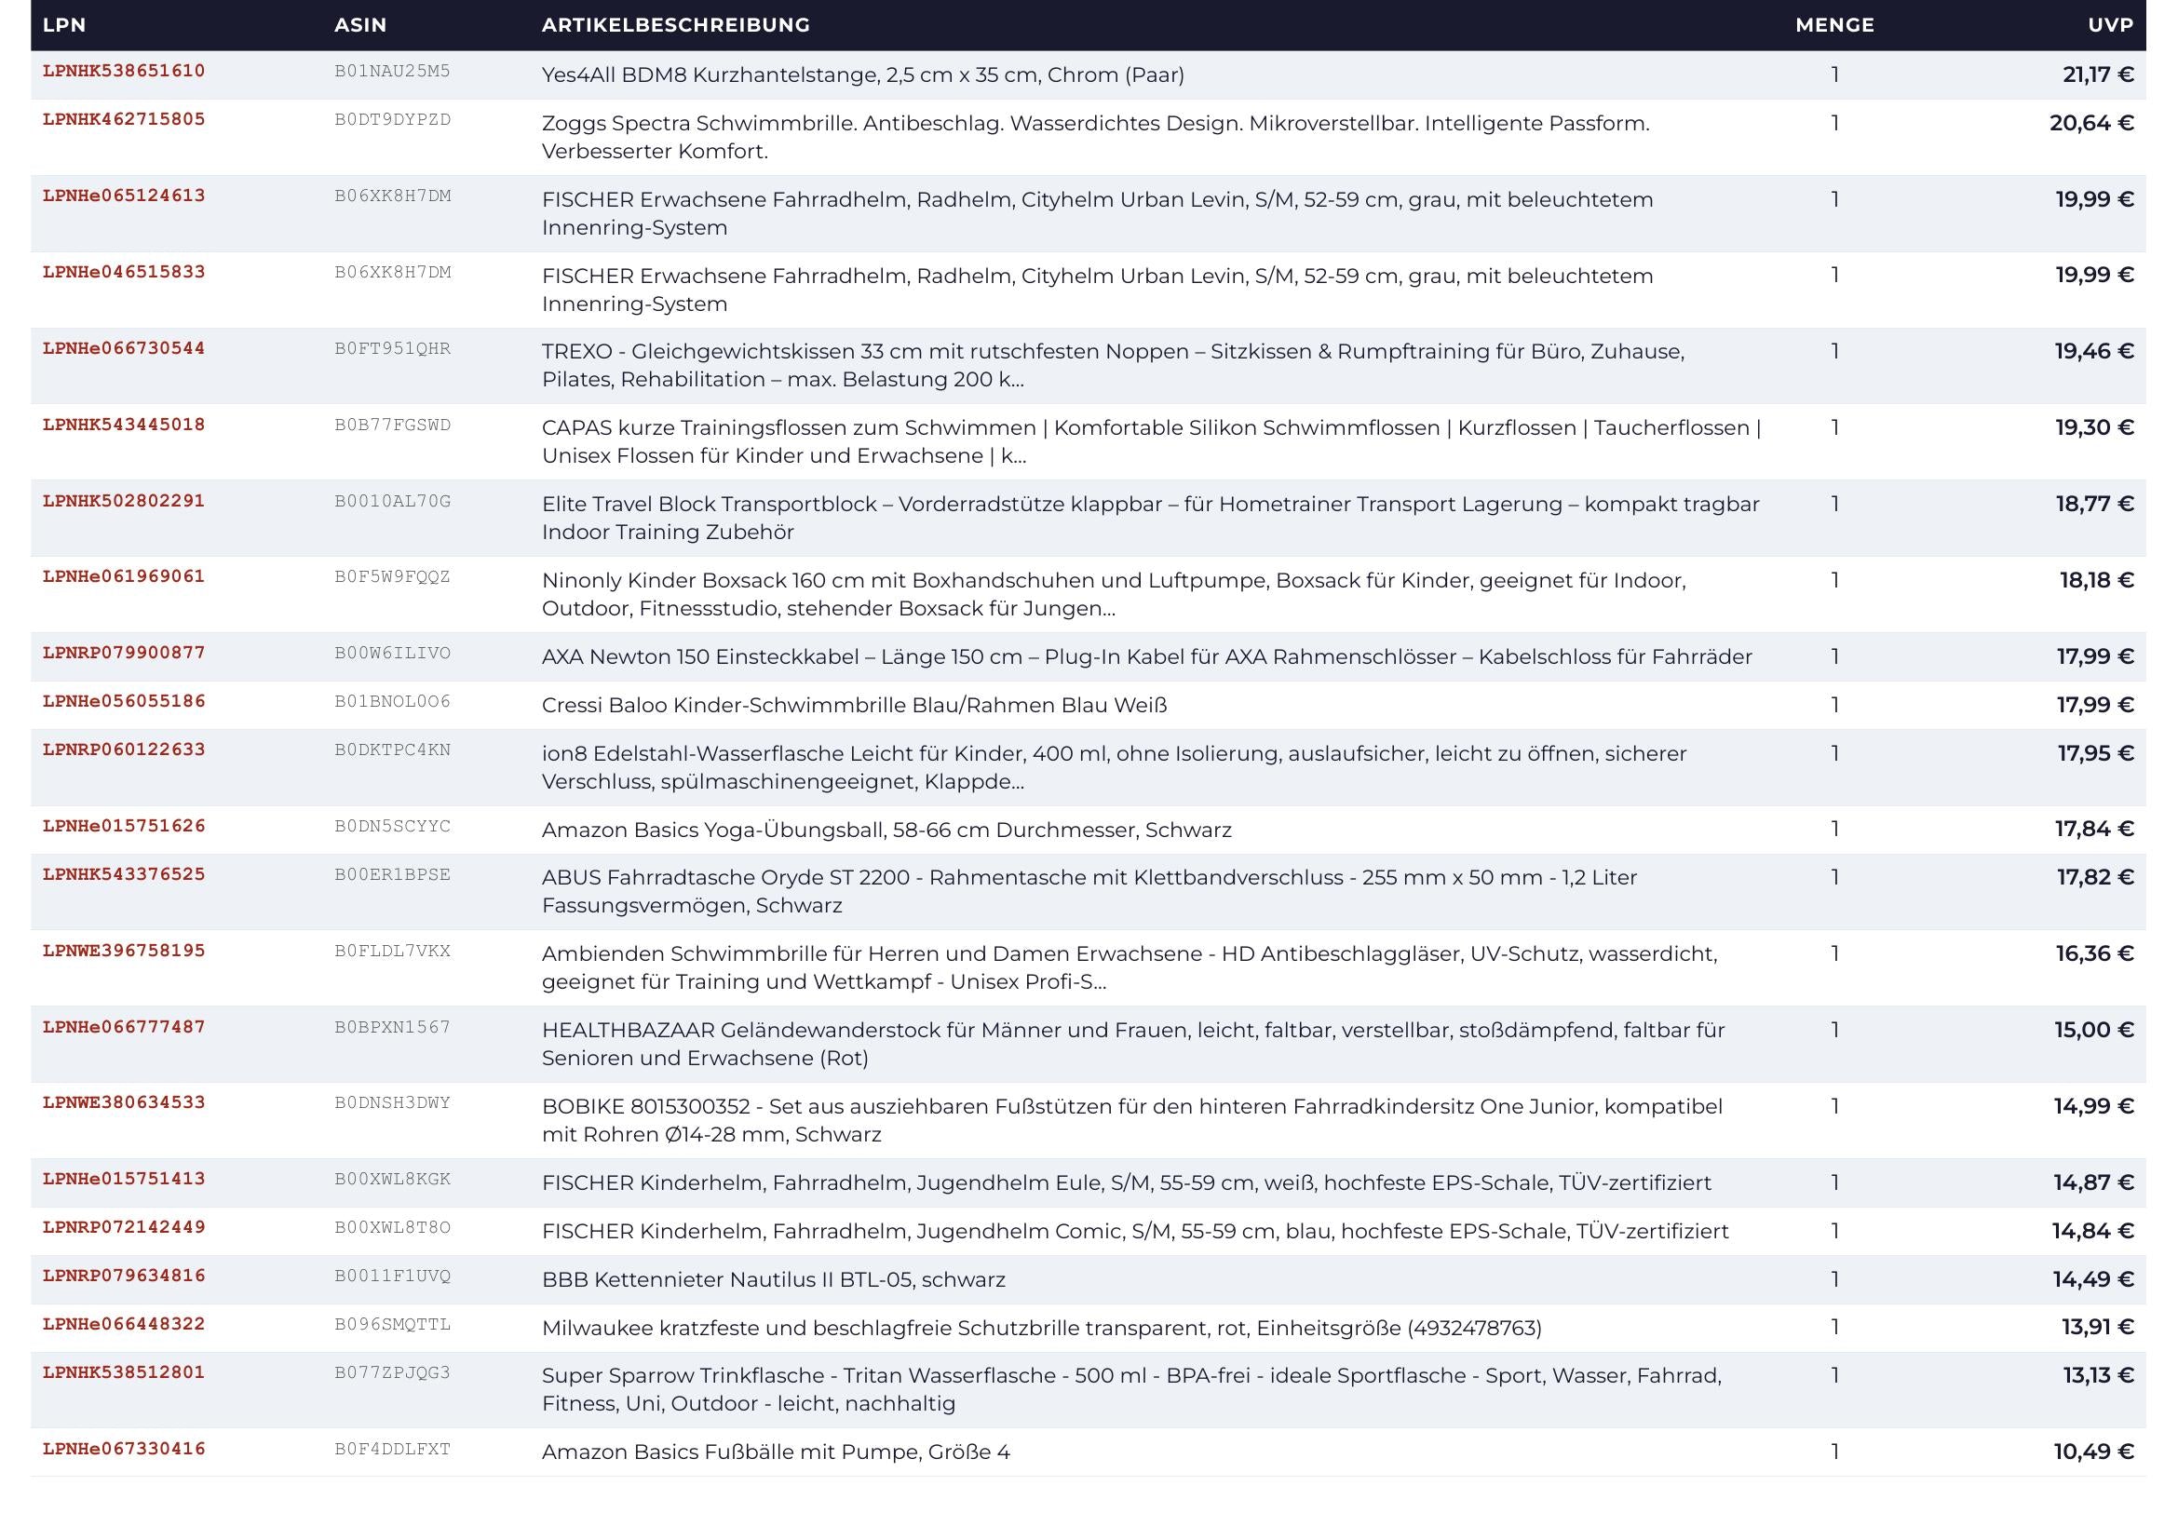Click the MENGE column header
This screenshot has width=2178, height=1540.
pos(1834,25)
